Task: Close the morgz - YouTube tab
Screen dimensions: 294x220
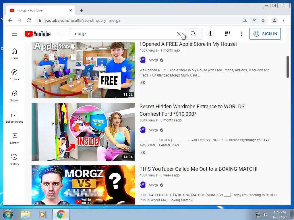Action: [x=71, y=10]
